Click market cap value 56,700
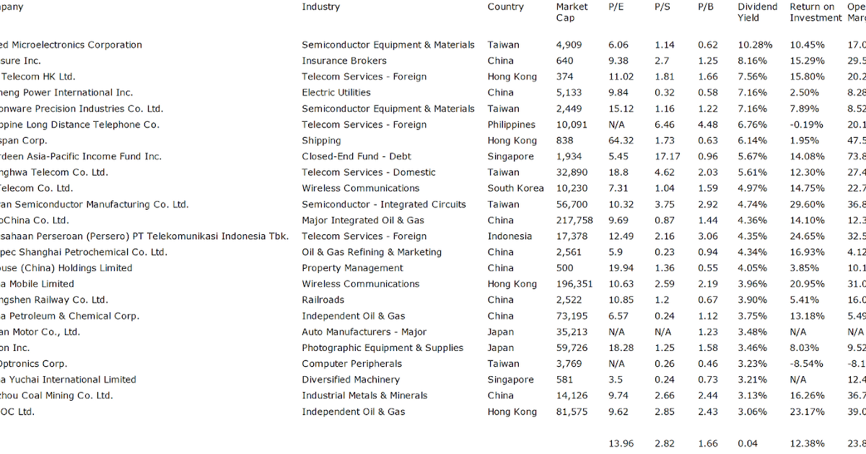This screenshot has width=866, height=454. coord(572,204)
